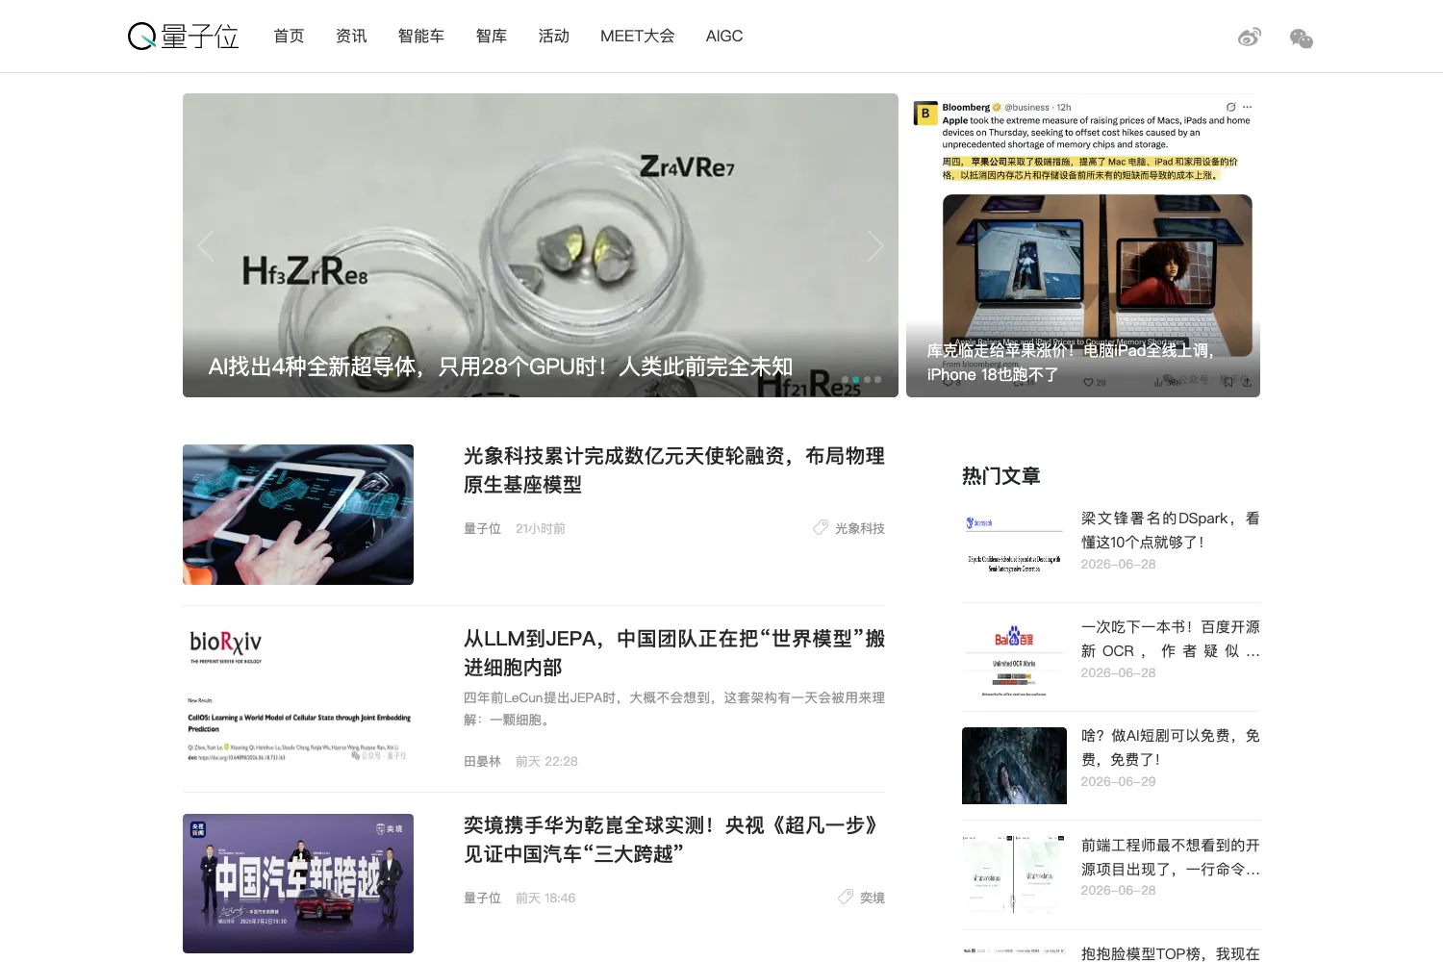Click the 量子位 site logo
Image resolution: width=1443 pixels, height=962 pixels.
(x=183, y=37)
